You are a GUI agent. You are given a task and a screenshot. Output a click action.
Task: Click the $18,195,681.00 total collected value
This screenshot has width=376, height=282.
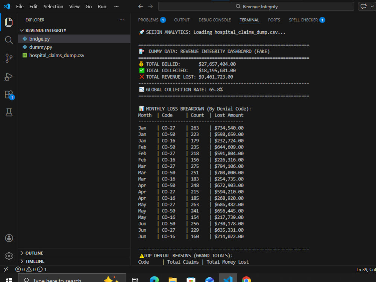217,71
